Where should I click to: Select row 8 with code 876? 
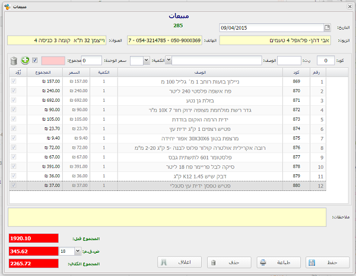coord(167,148)
